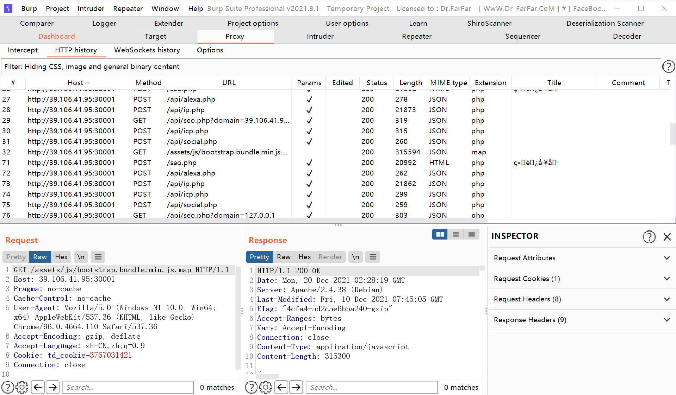This screenshot has height=395, width=676.
Task: Select stacked horizontal layout icon
Action: [x=455, y=234]
